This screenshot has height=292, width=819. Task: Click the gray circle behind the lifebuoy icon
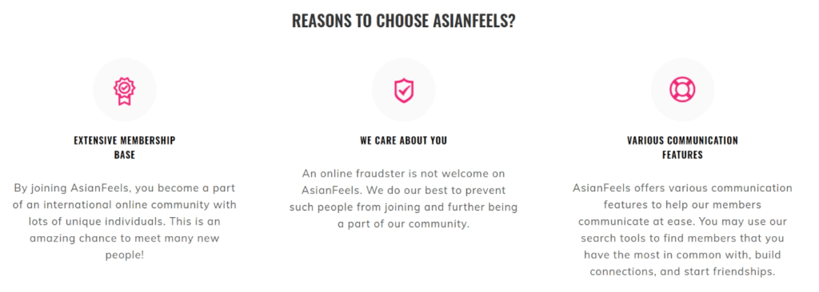coord(682,89)
